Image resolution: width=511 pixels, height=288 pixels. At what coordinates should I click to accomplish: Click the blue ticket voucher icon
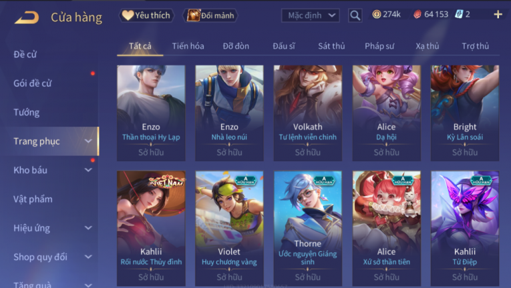(459, 14)
